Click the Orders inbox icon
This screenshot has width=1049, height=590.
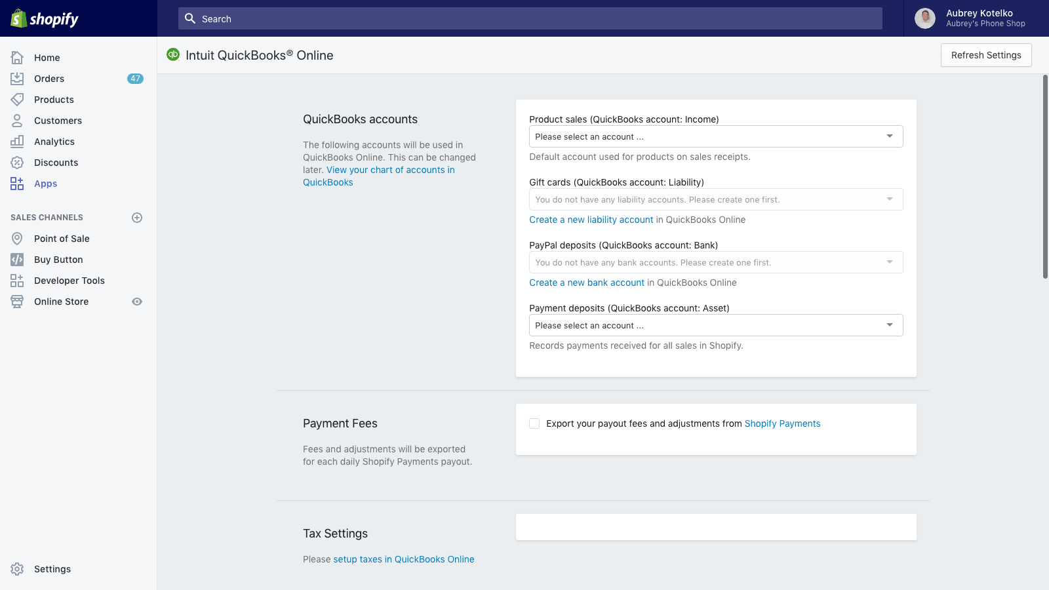click(18, 79)
